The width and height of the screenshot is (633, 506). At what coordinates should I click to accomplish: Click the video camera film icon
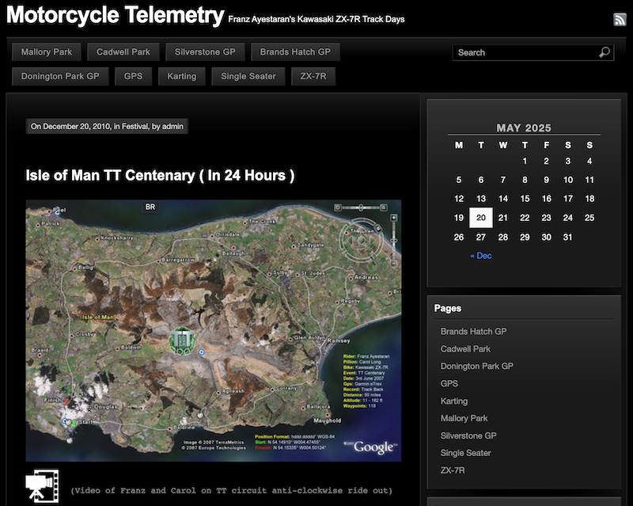(42, 485)
